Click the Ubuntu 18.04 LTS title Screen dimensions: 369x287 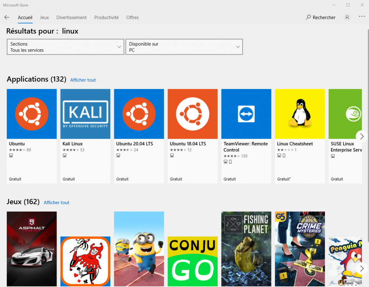tap(188, 144)
